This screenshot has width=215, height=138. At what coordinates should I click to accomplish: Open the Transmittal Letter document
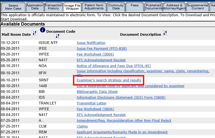point(92,103)
